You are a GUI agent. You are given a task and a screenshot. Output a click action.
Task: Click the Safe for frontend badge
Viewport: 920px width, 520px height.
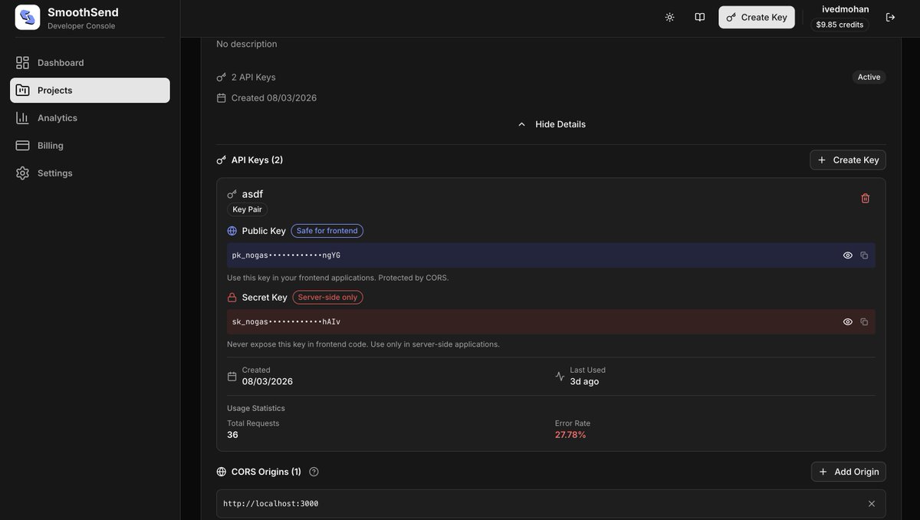327,231
